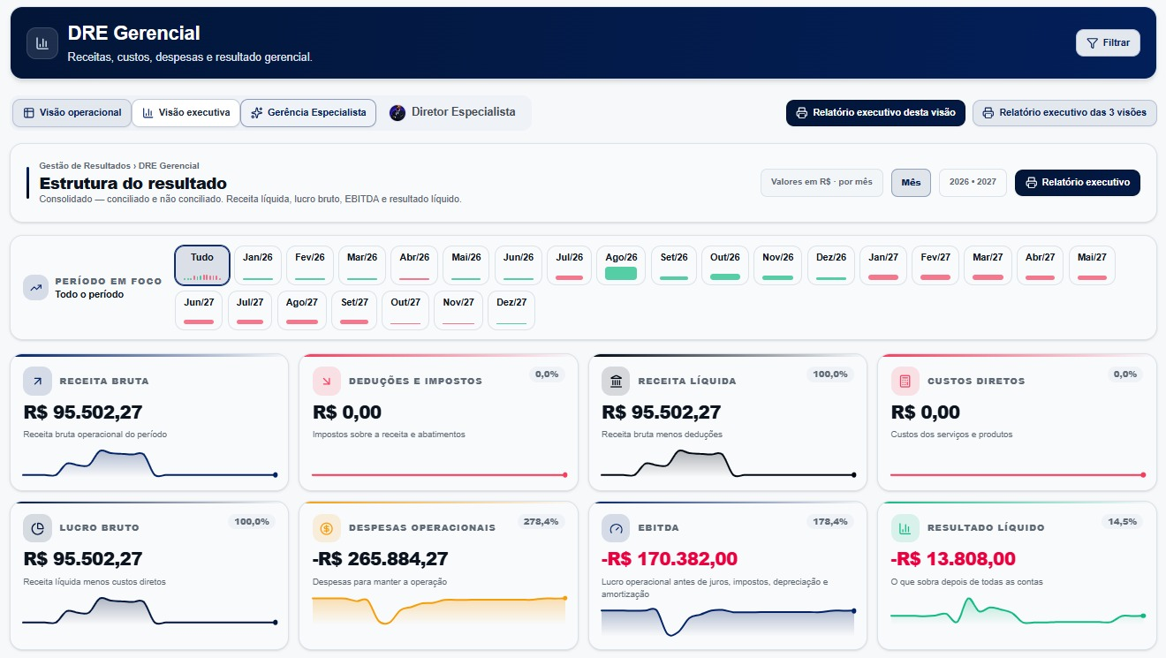The image size is (1166, 658).
Task: Click the Receita Líquida bank icon
Action: point(616,382)
